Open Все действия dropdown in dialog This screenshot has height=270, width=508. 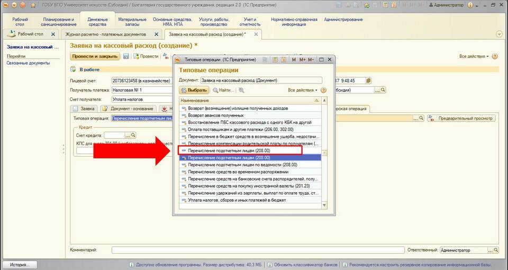303,90
